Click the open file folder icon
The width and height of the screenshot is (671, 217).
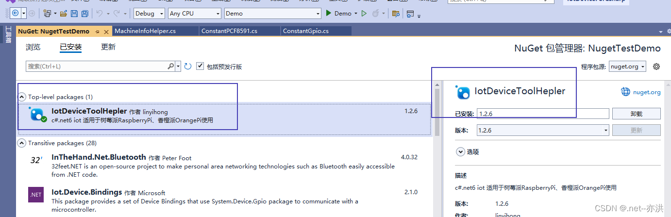63,14
